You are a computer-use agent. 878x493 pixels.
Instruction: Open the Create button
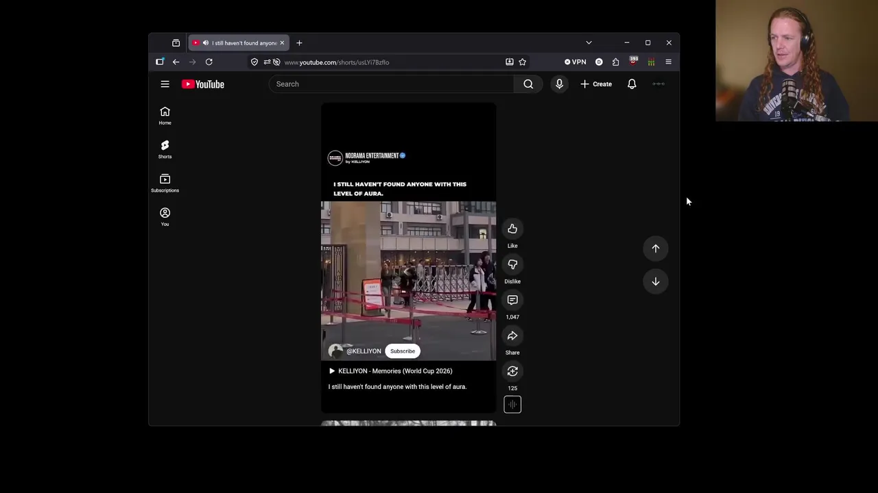pyautogui.click(x=596, y=84)
